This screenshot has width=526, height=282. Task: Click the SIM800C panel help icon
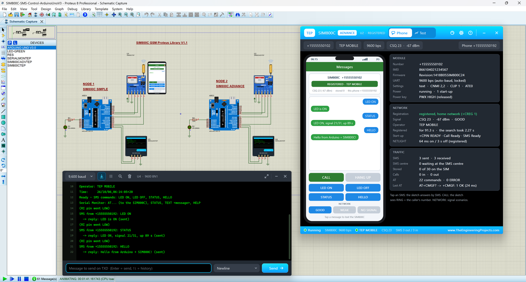pyautogui.click(x=470, y=33)
